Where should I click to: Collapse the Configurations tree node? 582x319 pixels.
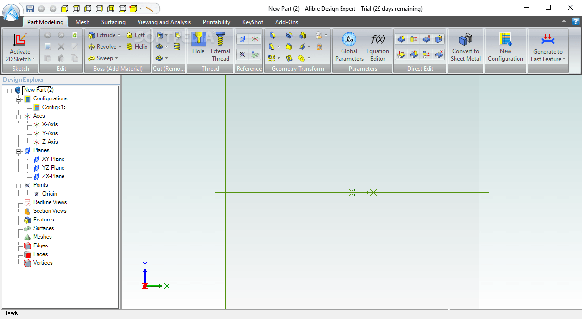pos(19,99)
